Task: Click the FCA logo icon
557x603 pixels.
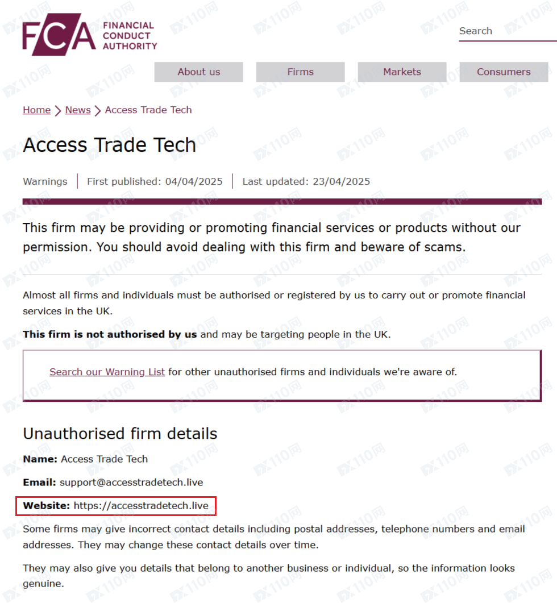Action: coord(59,35)
